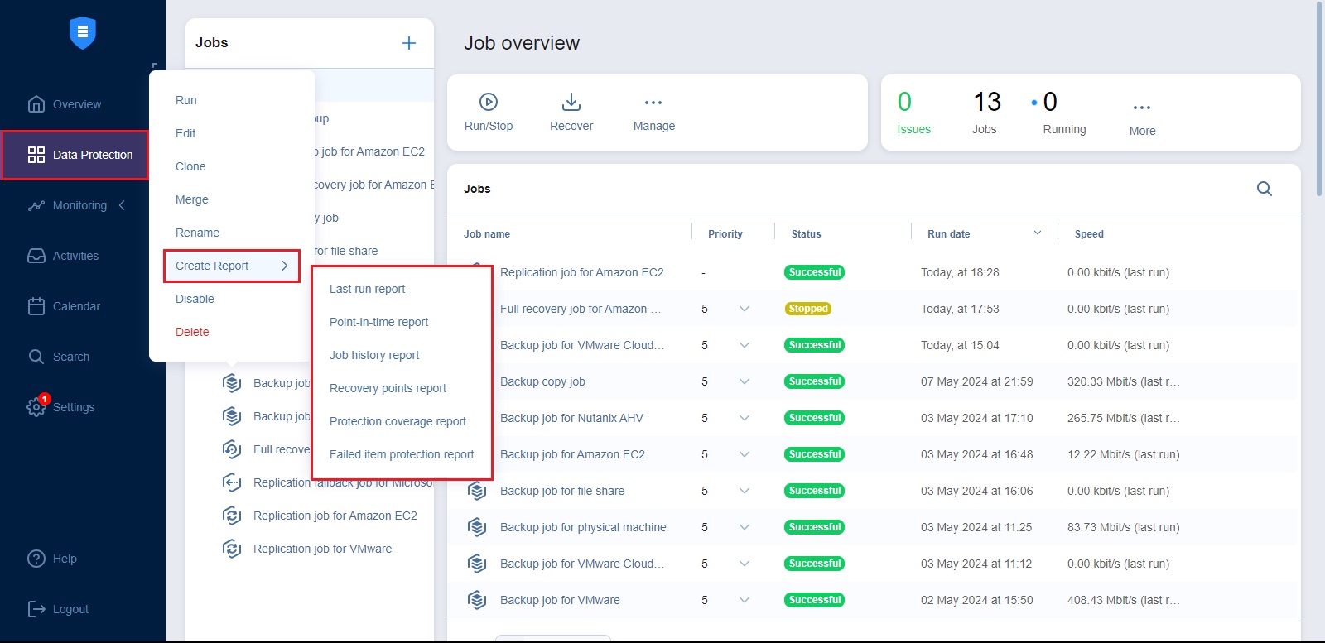Sort by Run date column arrow
Image resolution: width=1325 pixels, height=643 pixels.
pos(1037,233)
